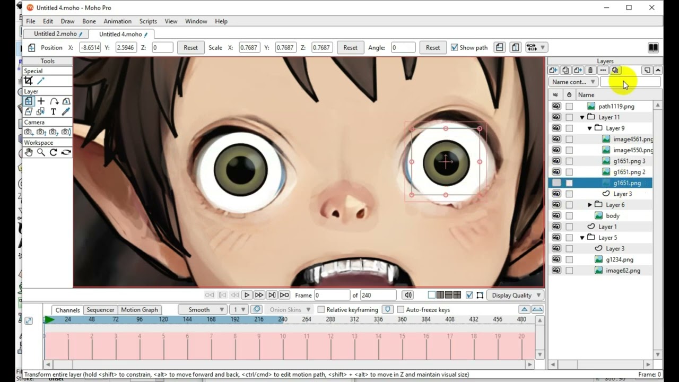Click Reset button next to Scale Z
This screenshot has height=382, width=679.
point(350,47)
